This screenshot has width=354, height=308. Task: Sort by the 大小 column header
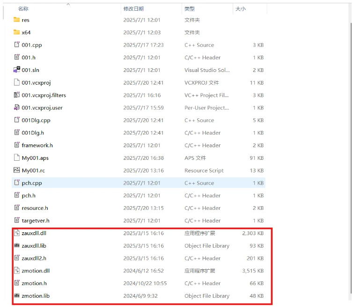click(240, 9)
